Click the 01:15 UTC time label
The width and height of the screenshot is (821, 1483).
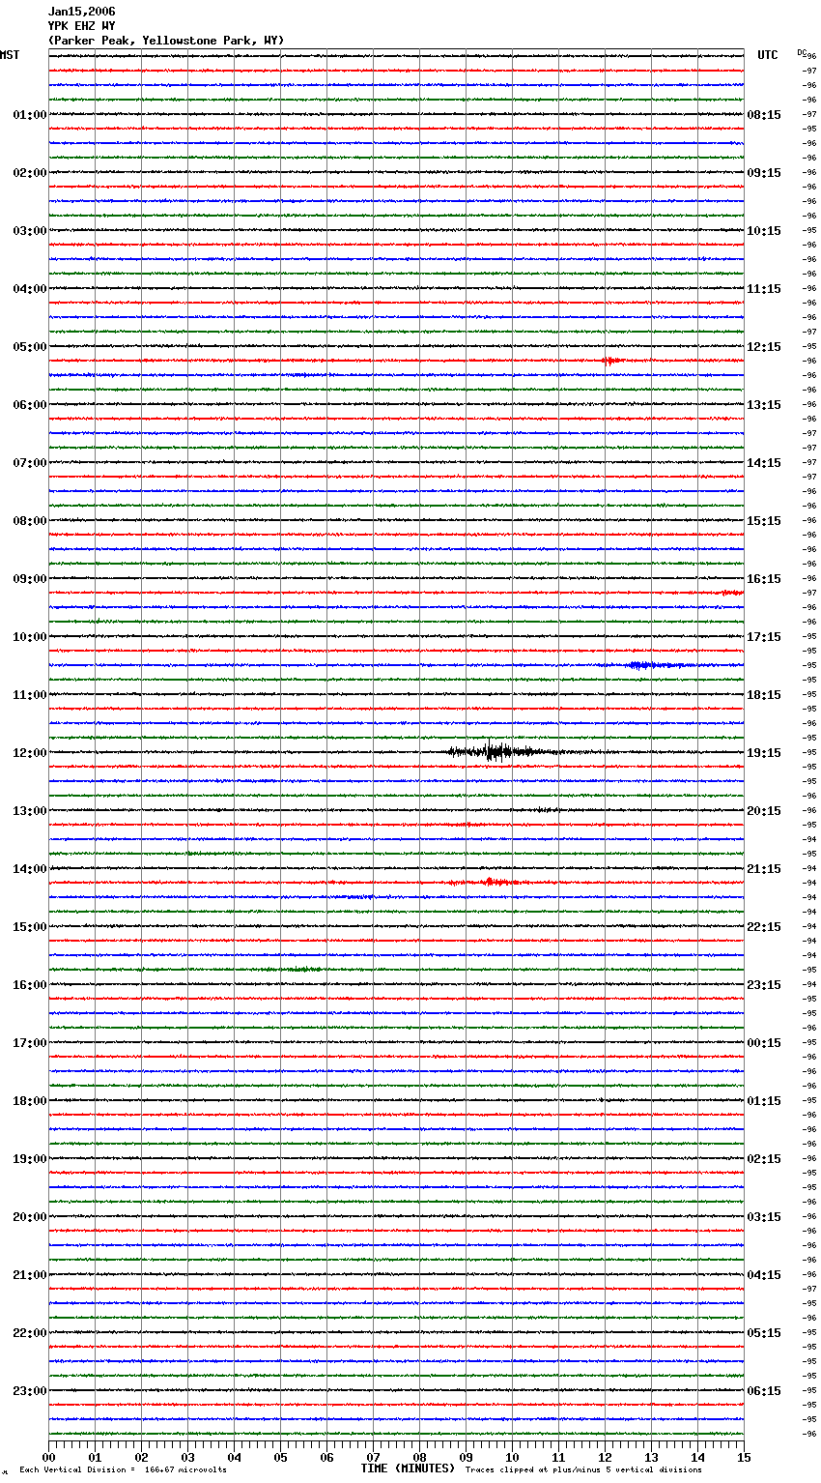764,1101
